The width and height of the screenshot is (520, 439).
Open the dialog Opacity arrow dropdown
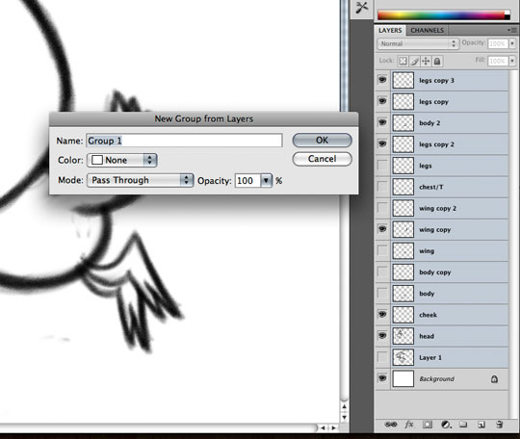(266, 181)
